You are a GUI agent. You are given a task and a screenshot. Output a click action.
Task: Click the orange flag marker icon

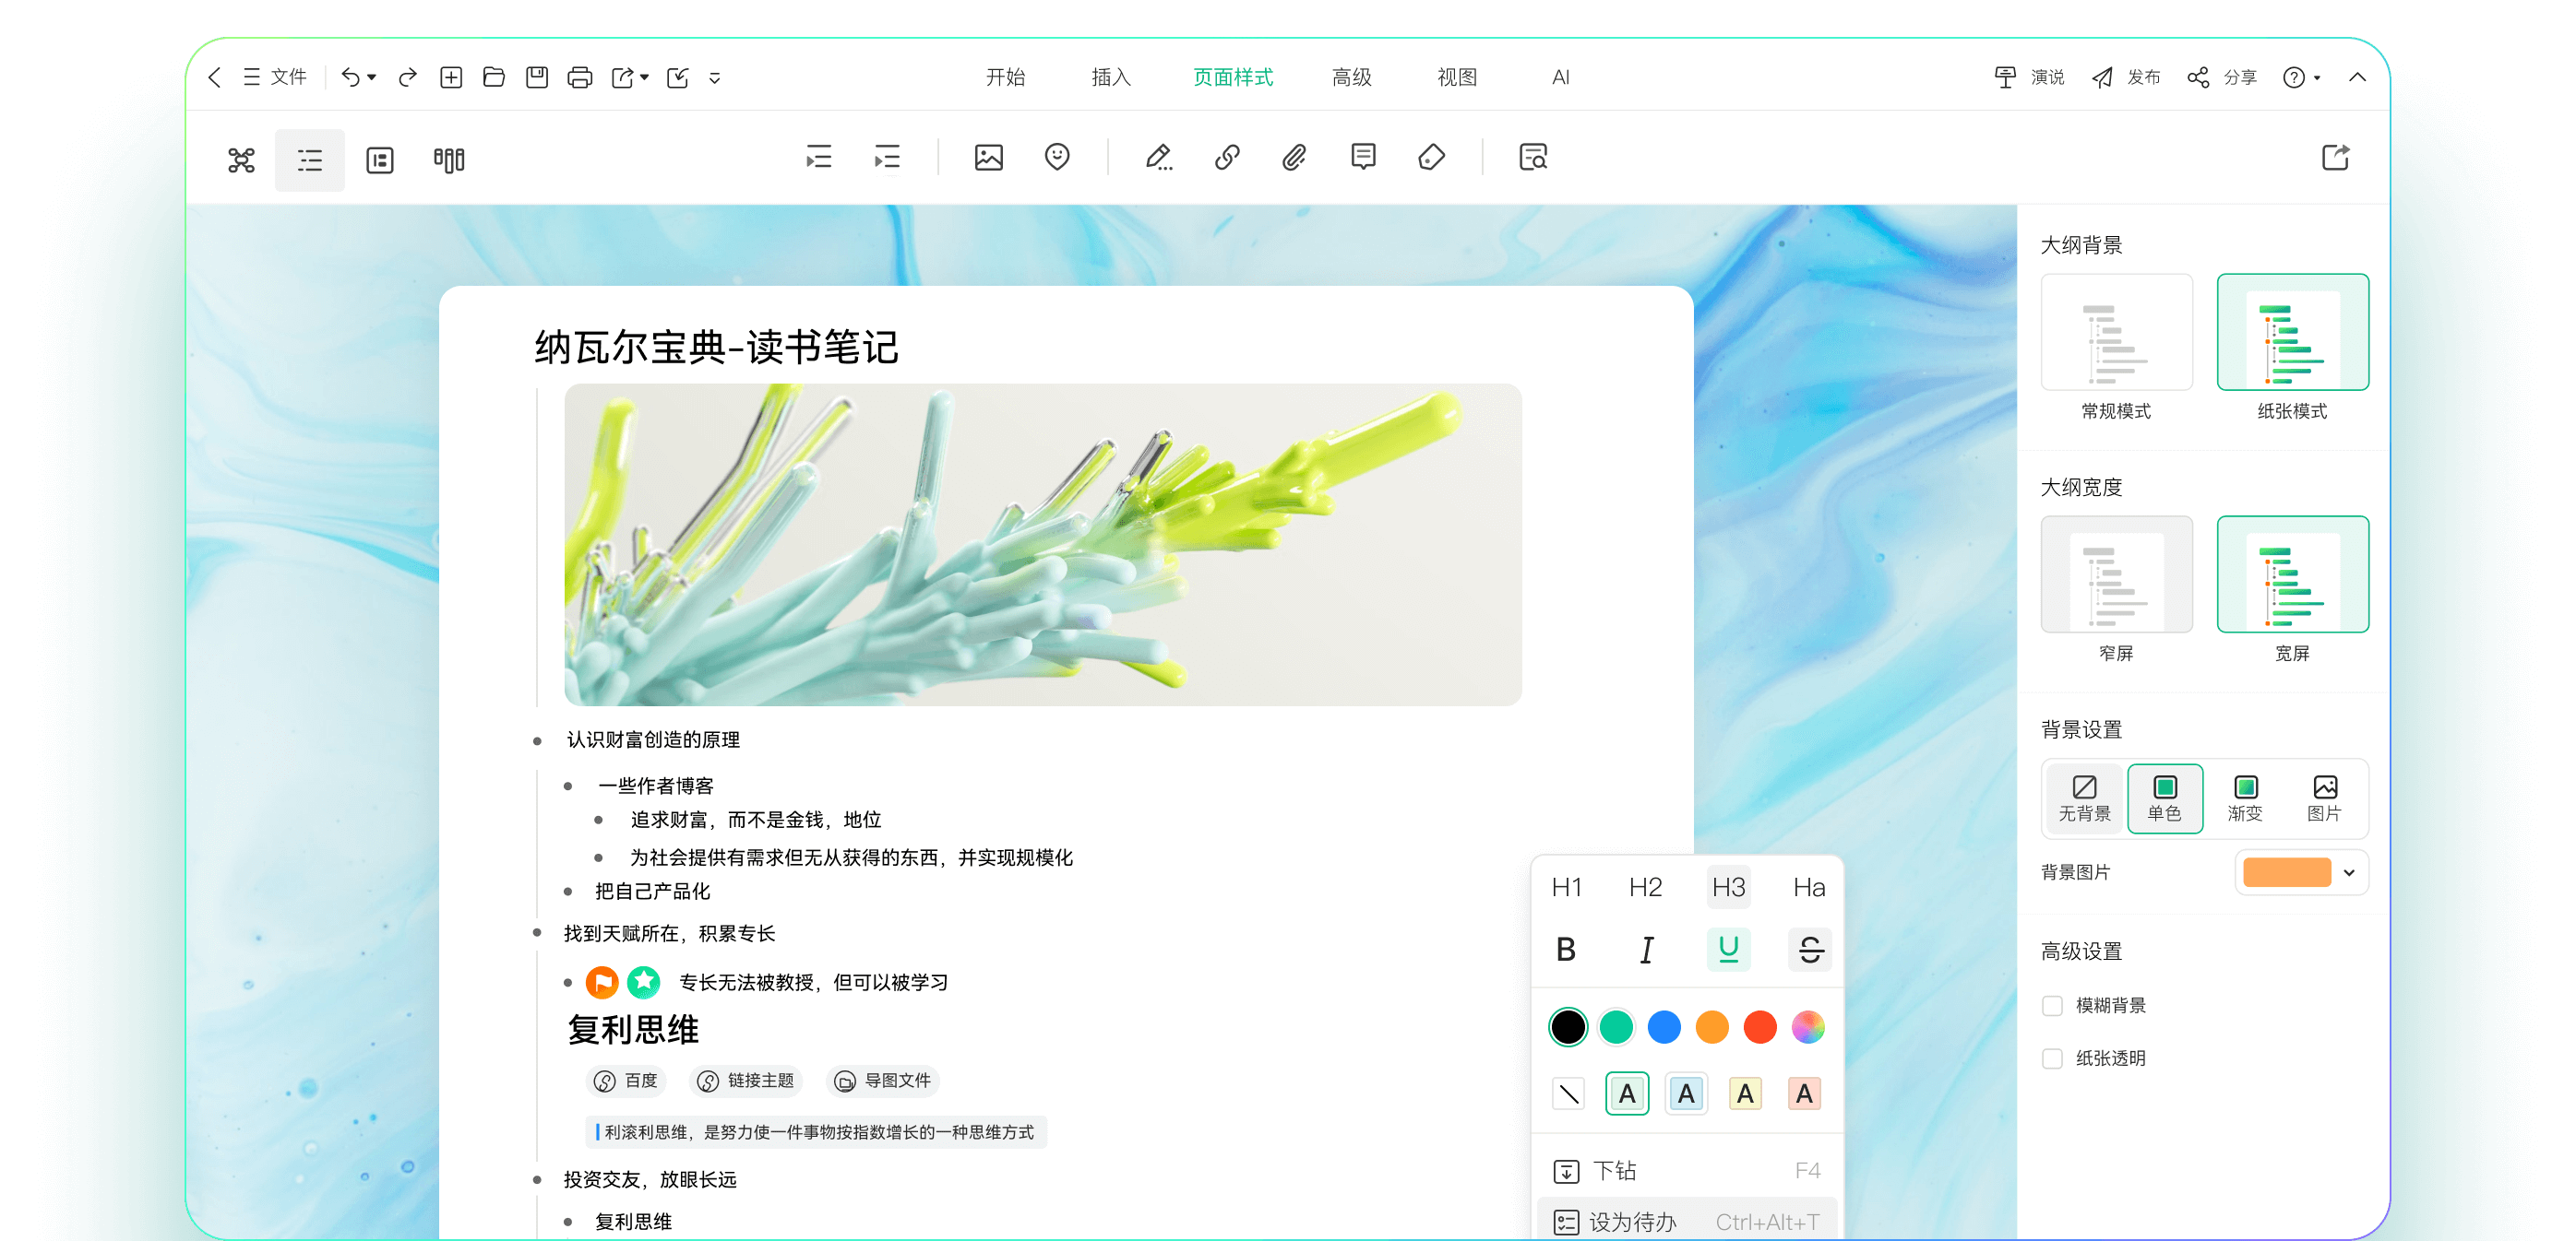click(x=601, y=982)
